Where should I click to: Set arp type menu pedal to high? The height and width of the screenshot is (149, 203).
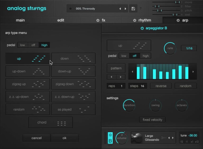click(x=44, y=45)
